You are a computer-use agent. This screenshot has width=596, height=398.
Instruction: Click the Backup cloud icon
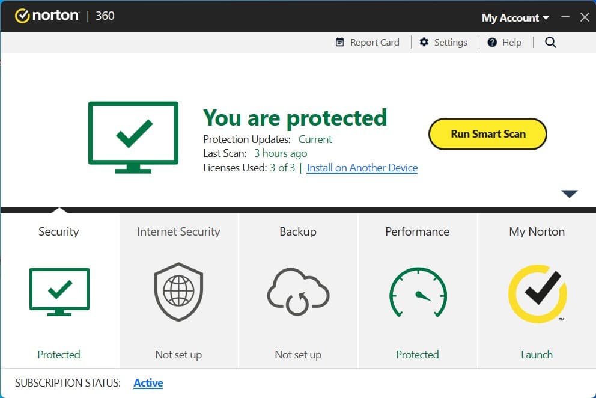(x=298, y=292)
